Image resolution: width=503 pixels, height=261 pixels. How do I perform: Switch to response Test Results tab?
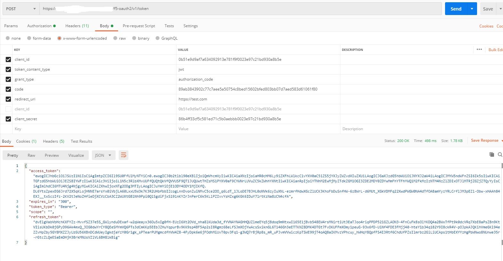(81, 141)
